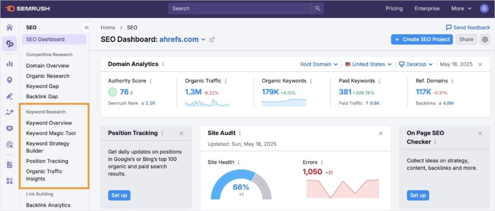Go to Home icon in sidebar
Image resolution: width=495 pixels, height=211 pixels.
click(x=10, y=27)
